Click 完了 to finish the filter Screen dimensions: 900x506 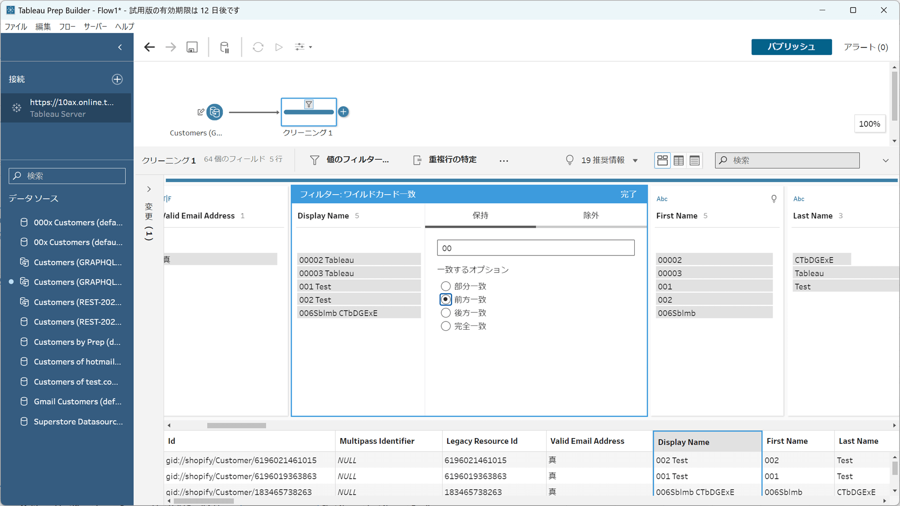click(x=628, y=194)
